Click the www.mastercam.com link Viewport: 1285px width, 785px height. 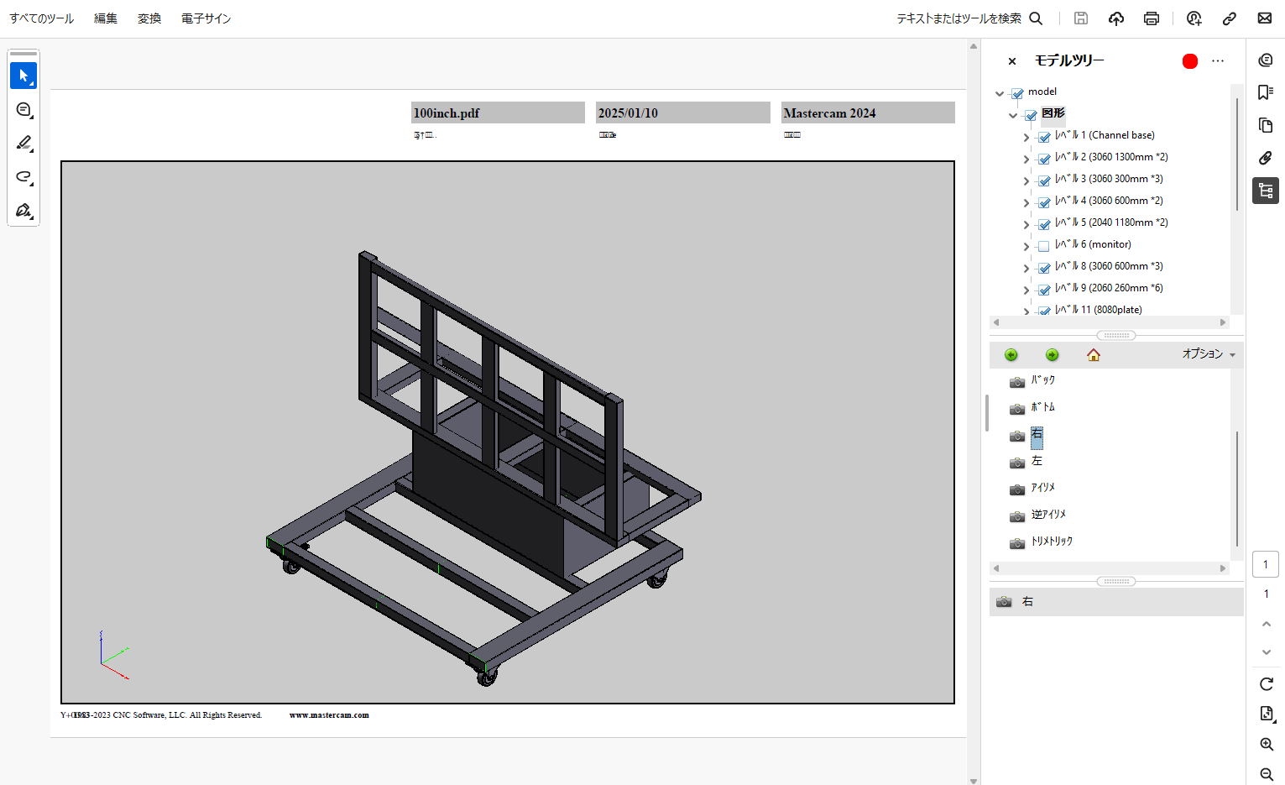click(x=329, y=715)
